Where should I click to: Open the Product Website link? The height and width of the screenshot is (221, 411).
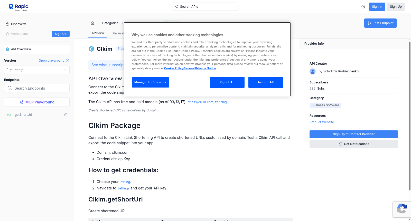[x=322, y=122]
